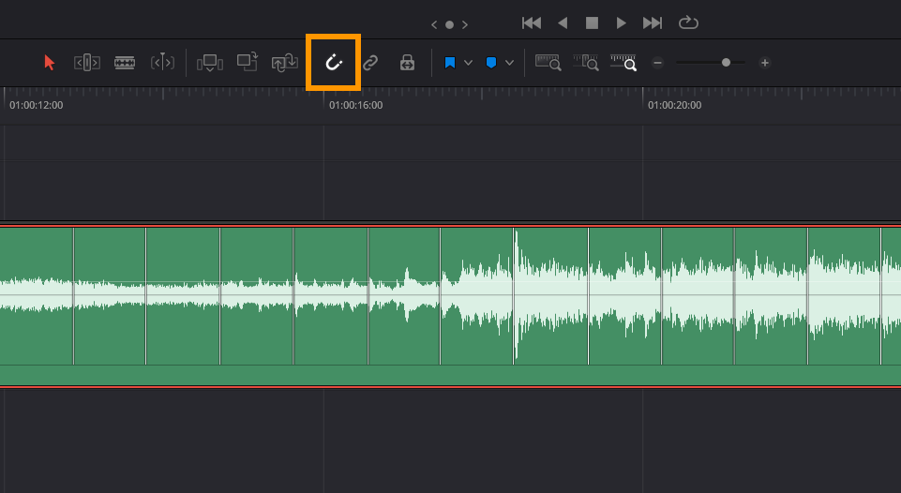The width and height of the screenshot is (901, 493).
Task: Click the Insert Clip icon
Action: 210,63
